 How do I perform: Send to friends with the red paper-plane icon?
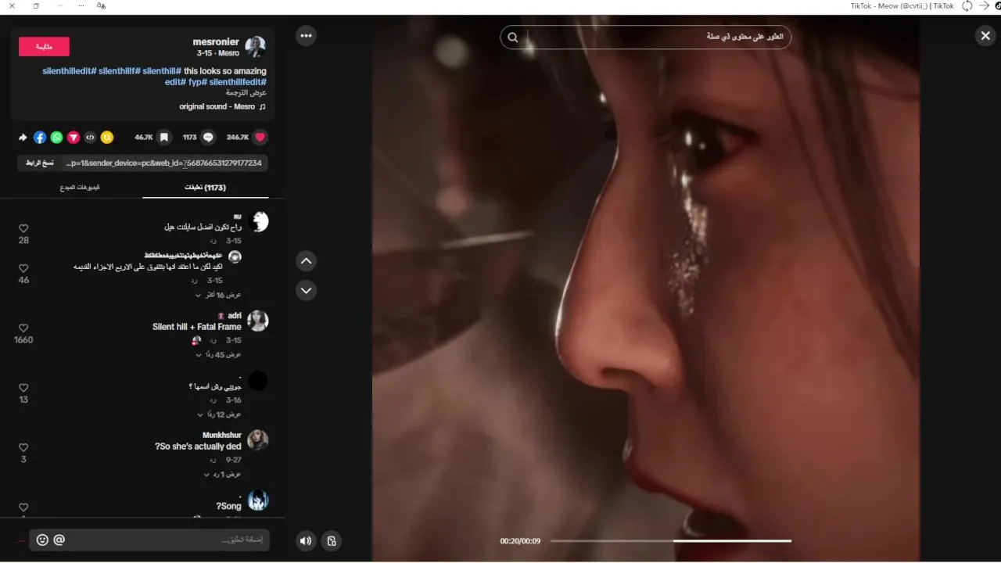click(x=74, y=137)
